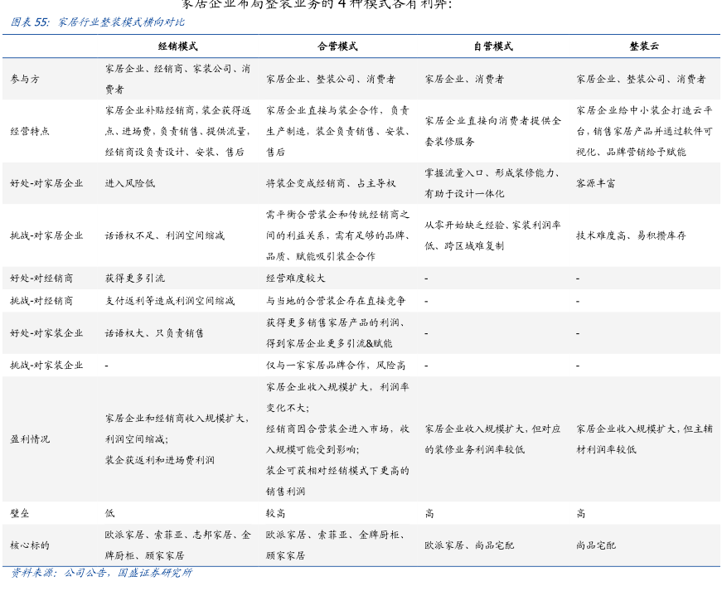Select the 经营特点 row label
Screen dimensions: 722x596
click(30, 131)
